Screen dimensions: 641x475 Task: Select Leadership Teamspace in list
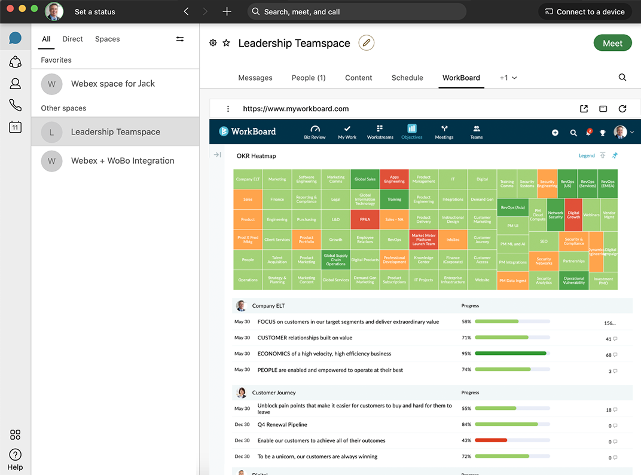(x=115, y=132)
